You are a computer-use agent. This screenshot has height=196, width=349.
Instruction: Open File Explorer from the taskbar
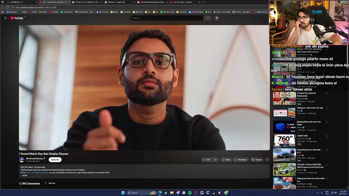pos(172,193)
